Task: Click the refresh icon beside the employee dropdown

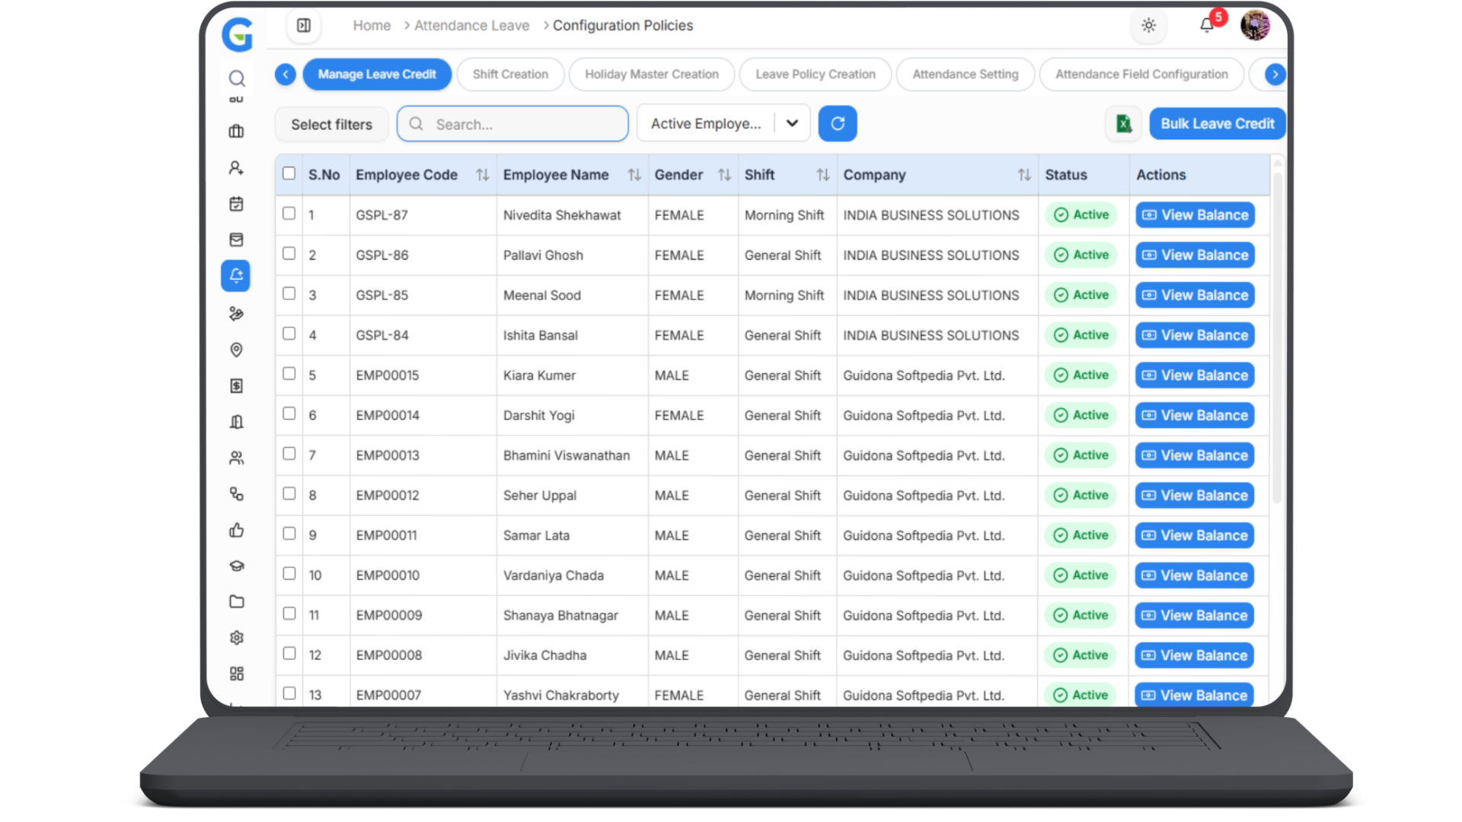Action: [838, 123]
